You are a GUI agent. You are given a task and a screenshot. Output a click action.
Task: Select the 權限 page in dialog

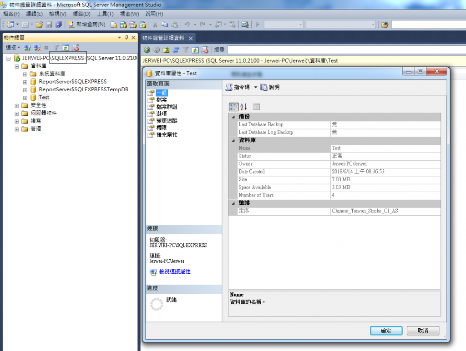tap(162, 128)
